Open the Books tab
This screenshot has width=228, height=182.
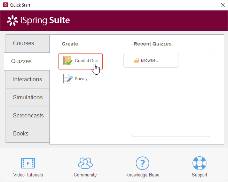click(27, 134)
